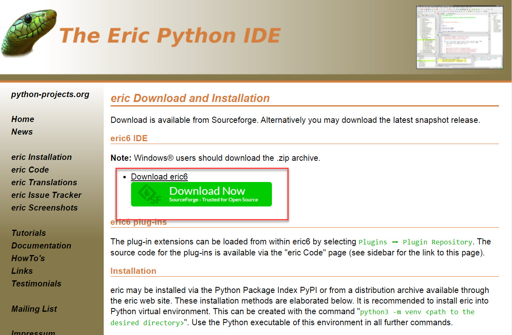Go to the News page
512x335 pixels.
[x=22, y=132]
